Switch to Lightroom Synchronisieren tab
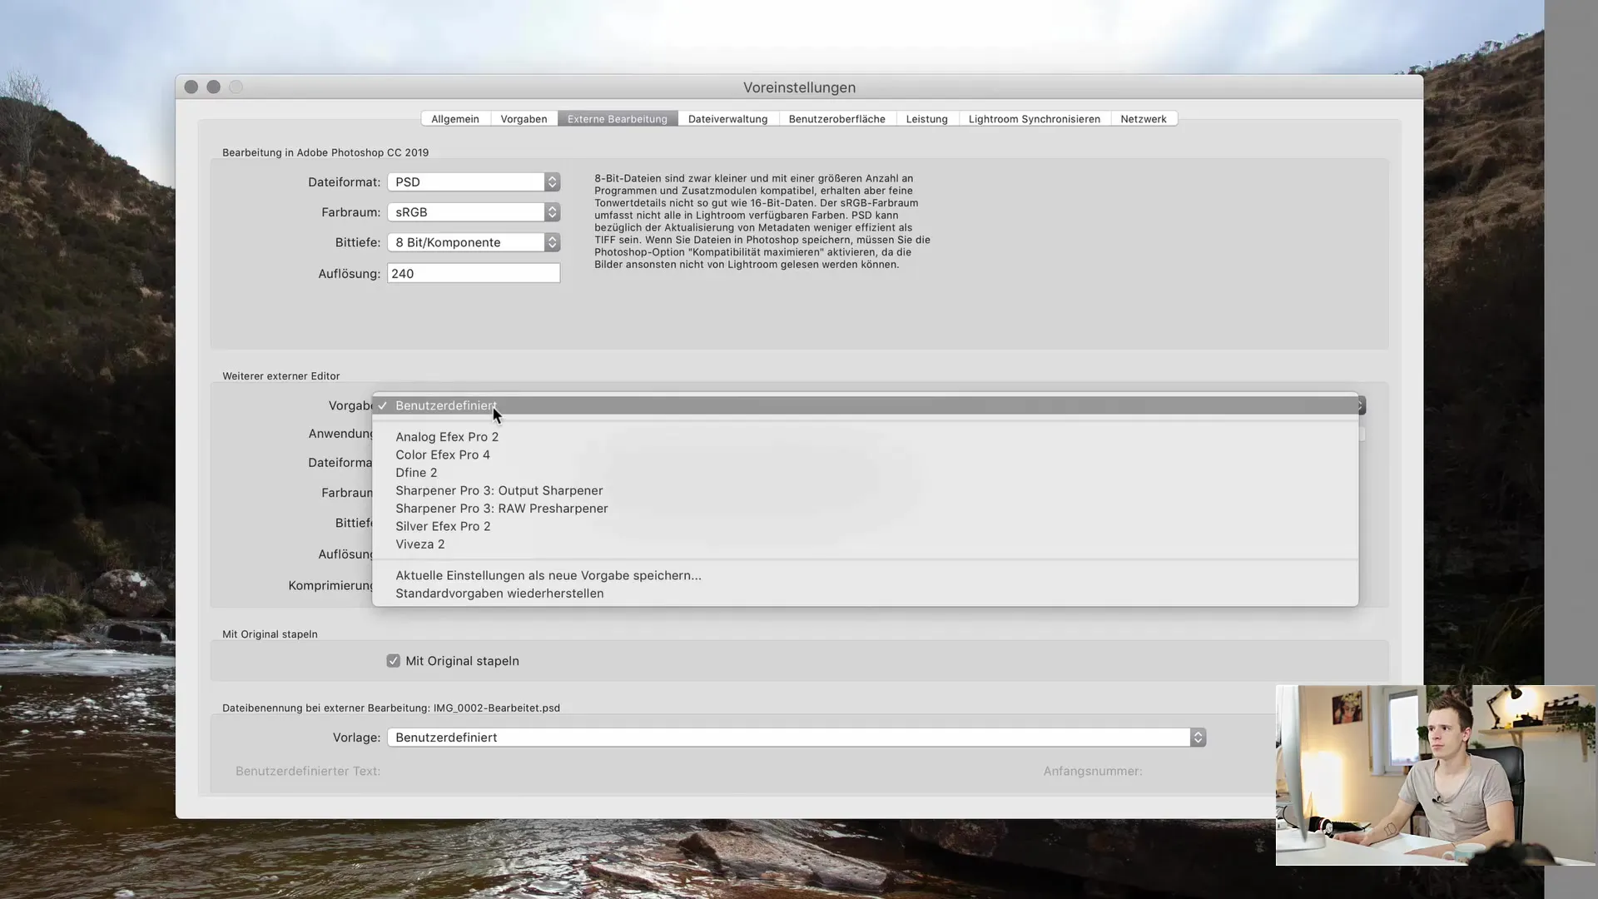Viewport: 1598px width, 899px height. (x=1034, y=118)
